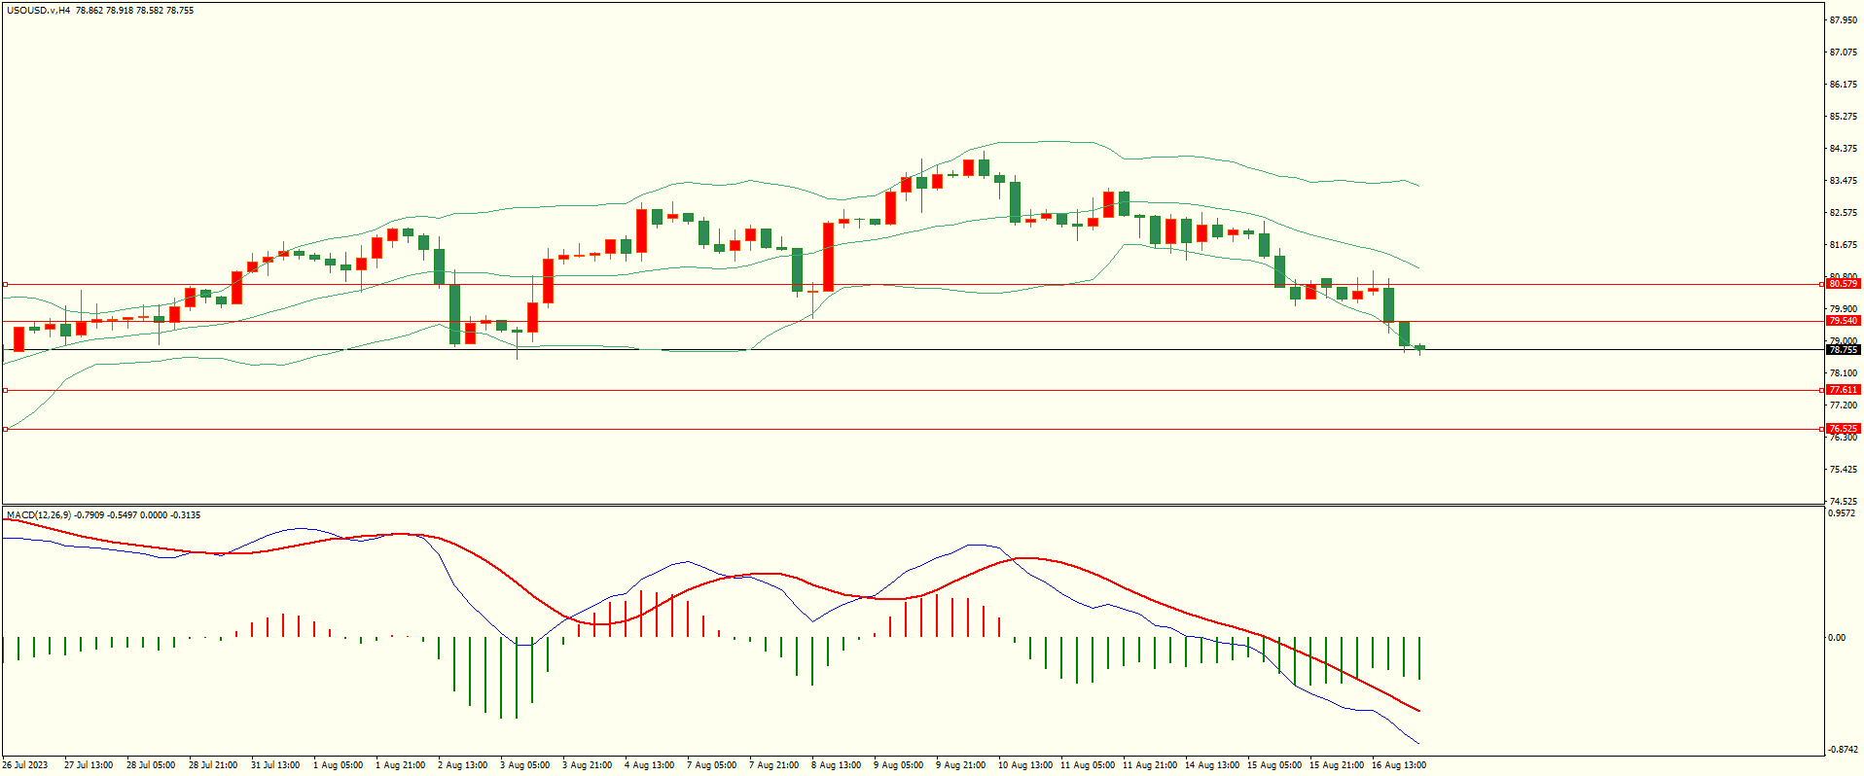The image size is (1864, 776).
Task: Grab left handle of the 80.579 line
Action: pos(6,285)
